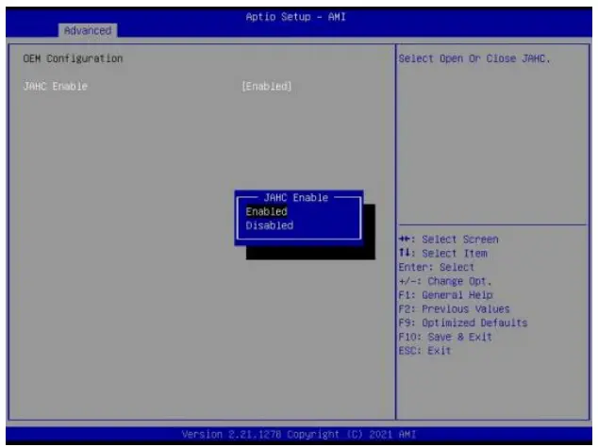Click the 'Select Item' key hint
The width and height of the screenshot is (598, 447).
(442, 254)
